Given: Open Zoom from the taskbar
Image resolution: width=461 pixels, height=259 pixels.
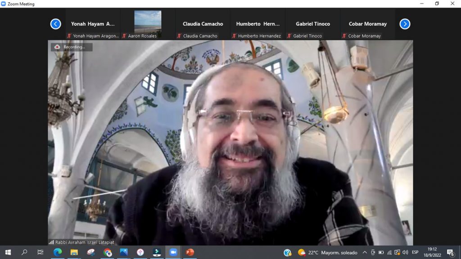Looking at the screenshot, I should pyautogui.click(x=173, y=252).
